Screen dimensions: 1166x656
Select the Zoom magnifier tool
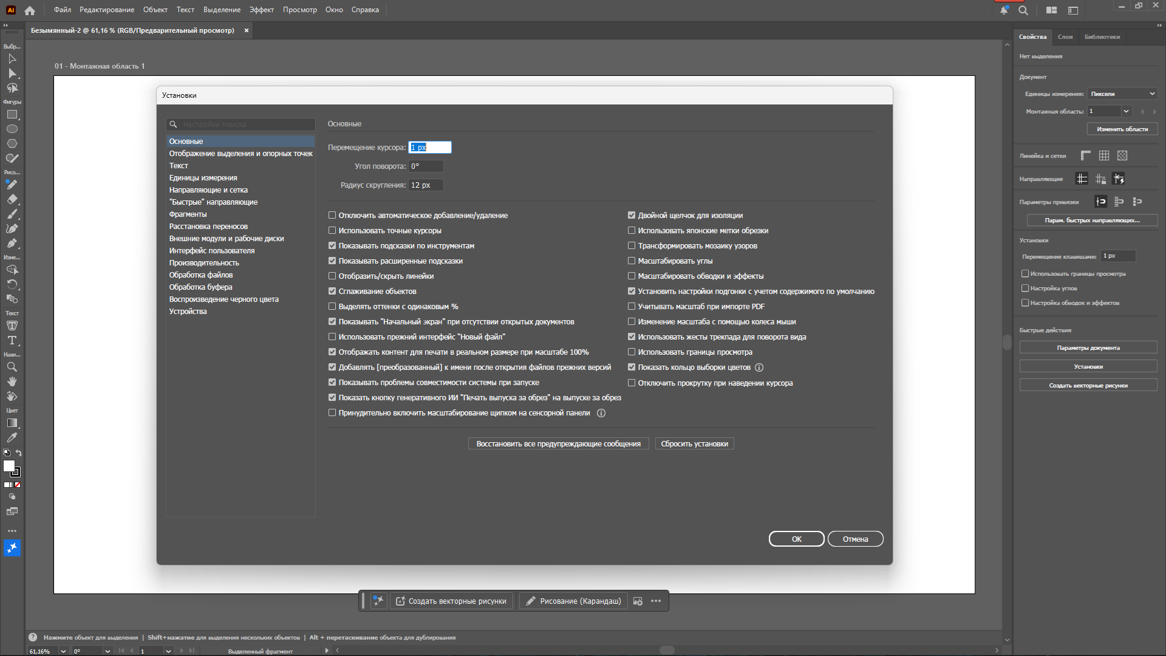click(x=12, y=367)
